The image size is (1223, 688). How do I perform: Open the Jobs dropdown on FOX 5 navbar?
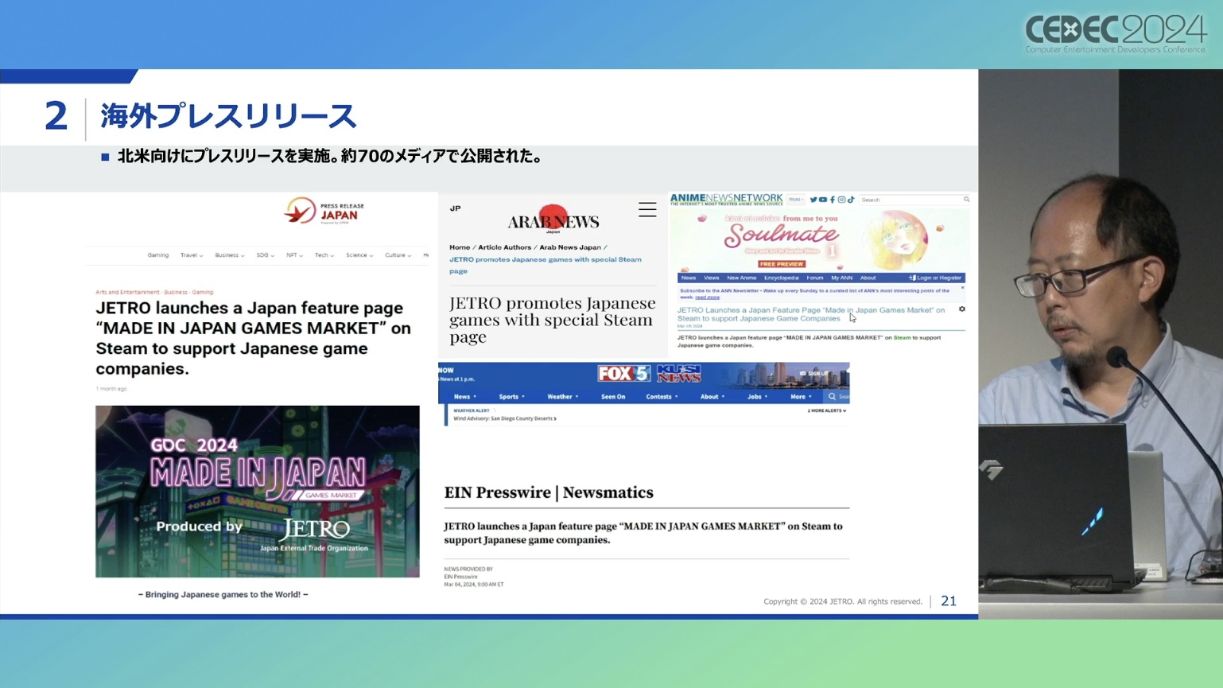point(757,396)
